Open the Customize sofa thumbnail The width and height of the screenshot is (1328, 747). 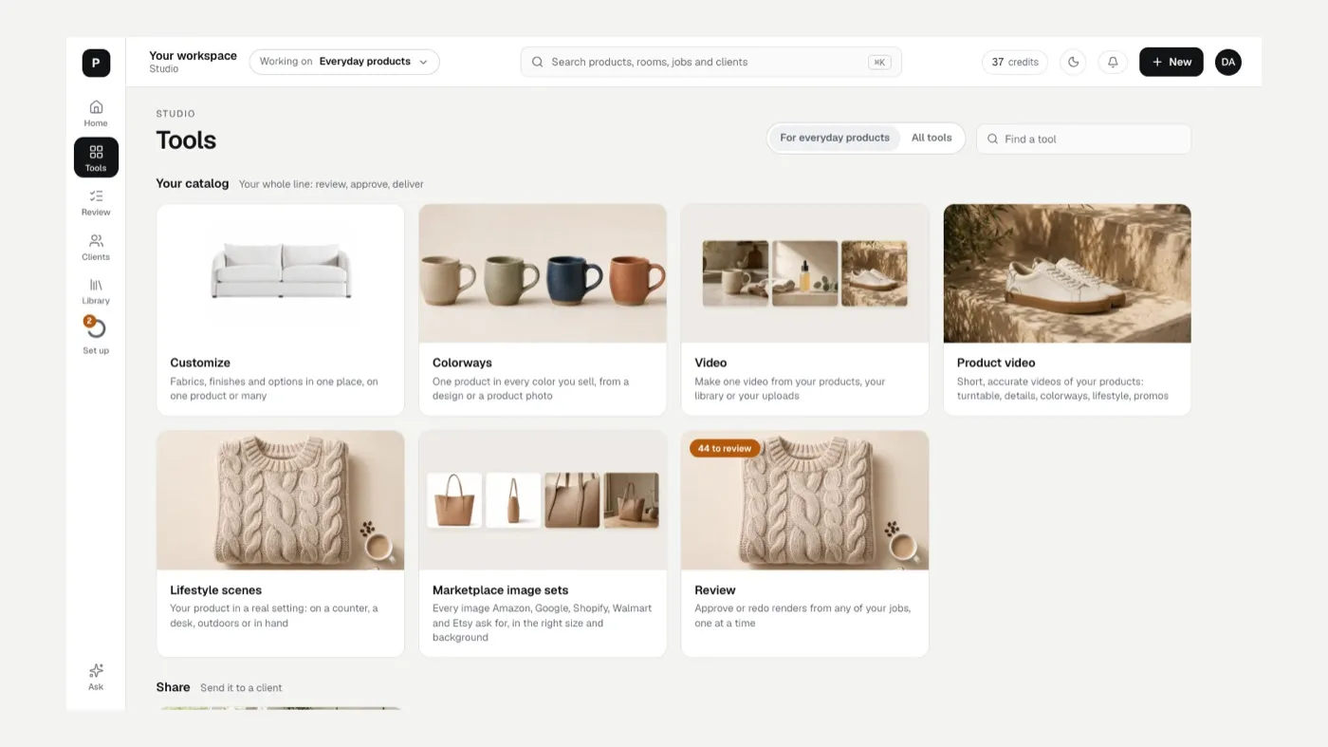(281, 273)
